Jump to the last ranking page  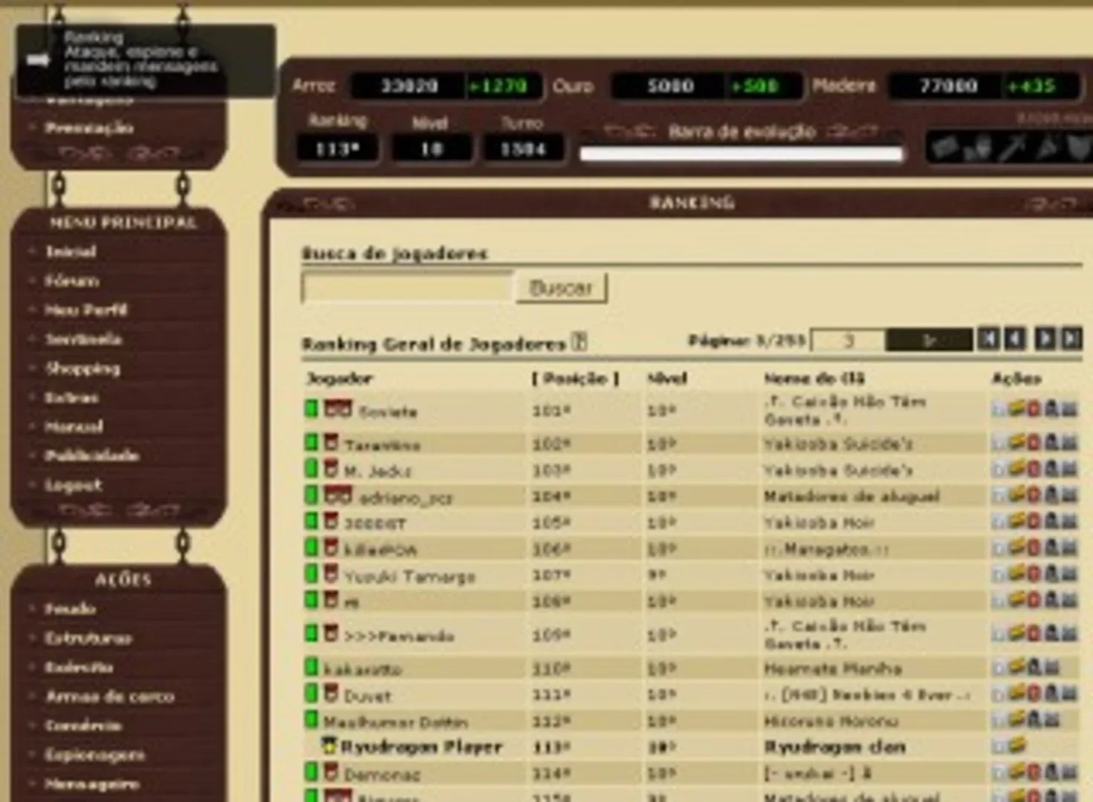tap(1071, 339)
